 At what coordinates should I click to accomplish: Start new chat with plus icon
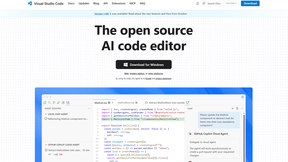232,108
